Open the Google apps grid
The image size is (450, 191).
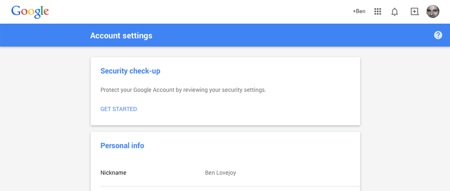(378, 11)
